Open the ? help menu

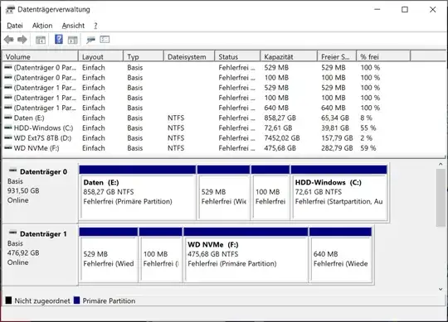pos(95,26)
